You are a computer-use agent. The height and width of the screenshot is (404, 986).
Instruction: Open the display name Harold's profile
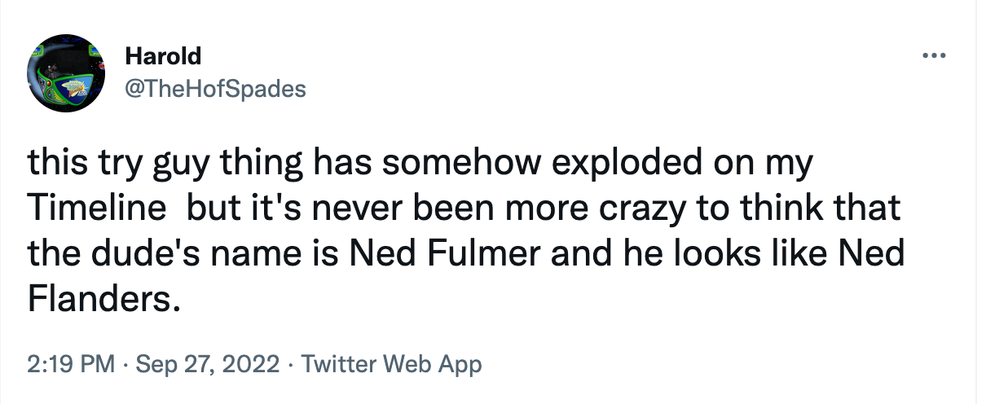point(163,56)
